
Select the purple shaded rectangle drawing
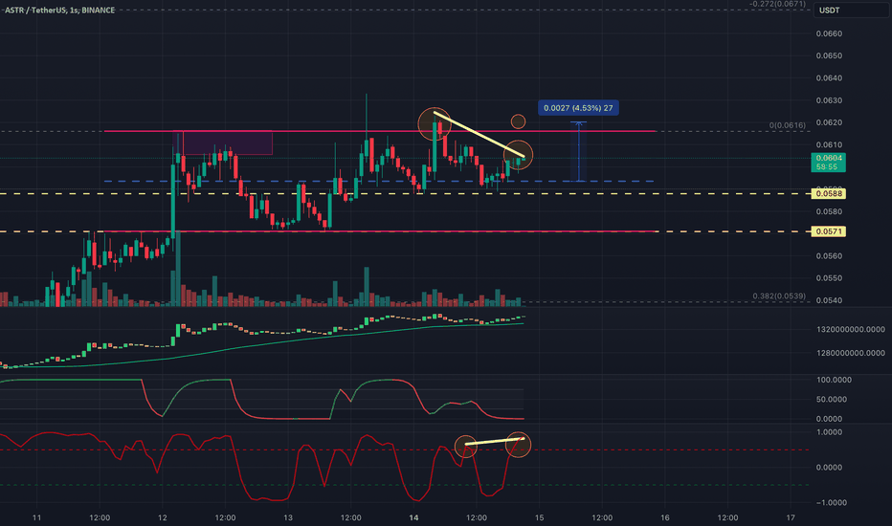pos(223,142)
